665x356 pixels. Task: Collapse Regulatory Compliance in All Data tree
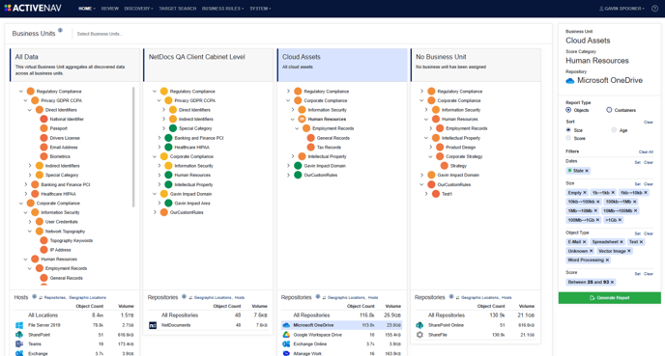click(x=21, y=91)
